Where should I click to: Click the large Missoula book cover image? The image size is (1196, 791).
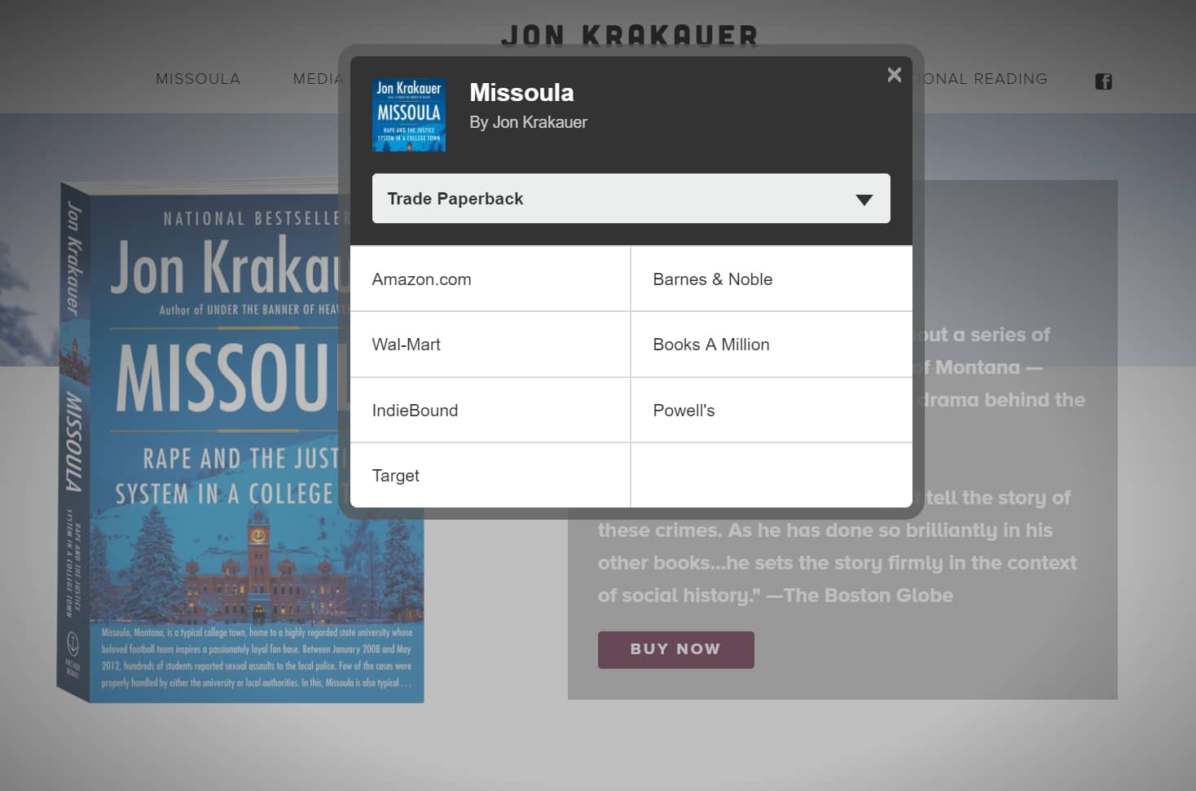tap(240, 442)
